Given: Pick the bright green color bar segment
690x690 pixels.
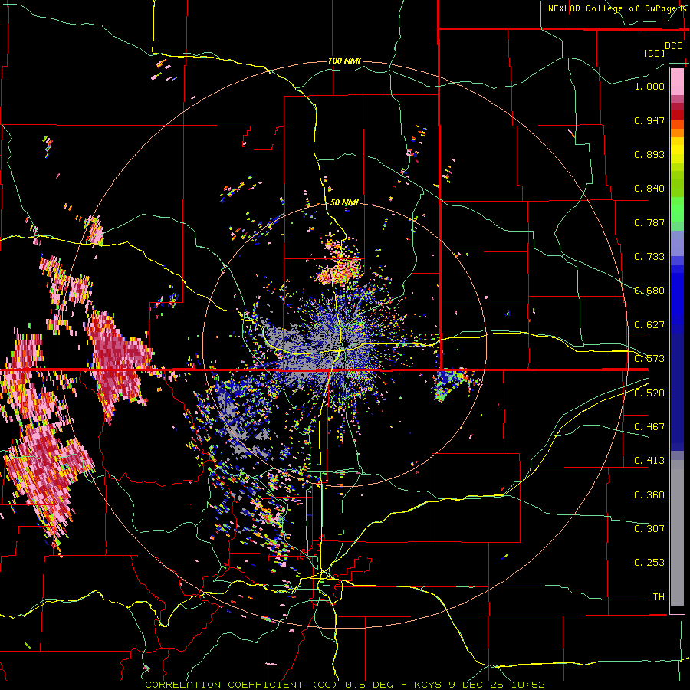Looking at the screenshot, I should tap(677, 209).
